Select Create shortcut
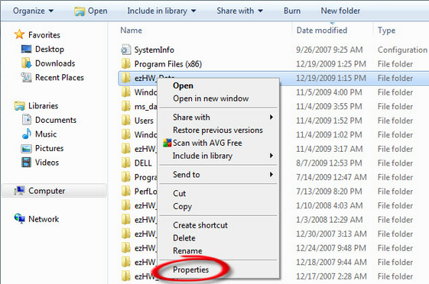 tap(200, 225)
